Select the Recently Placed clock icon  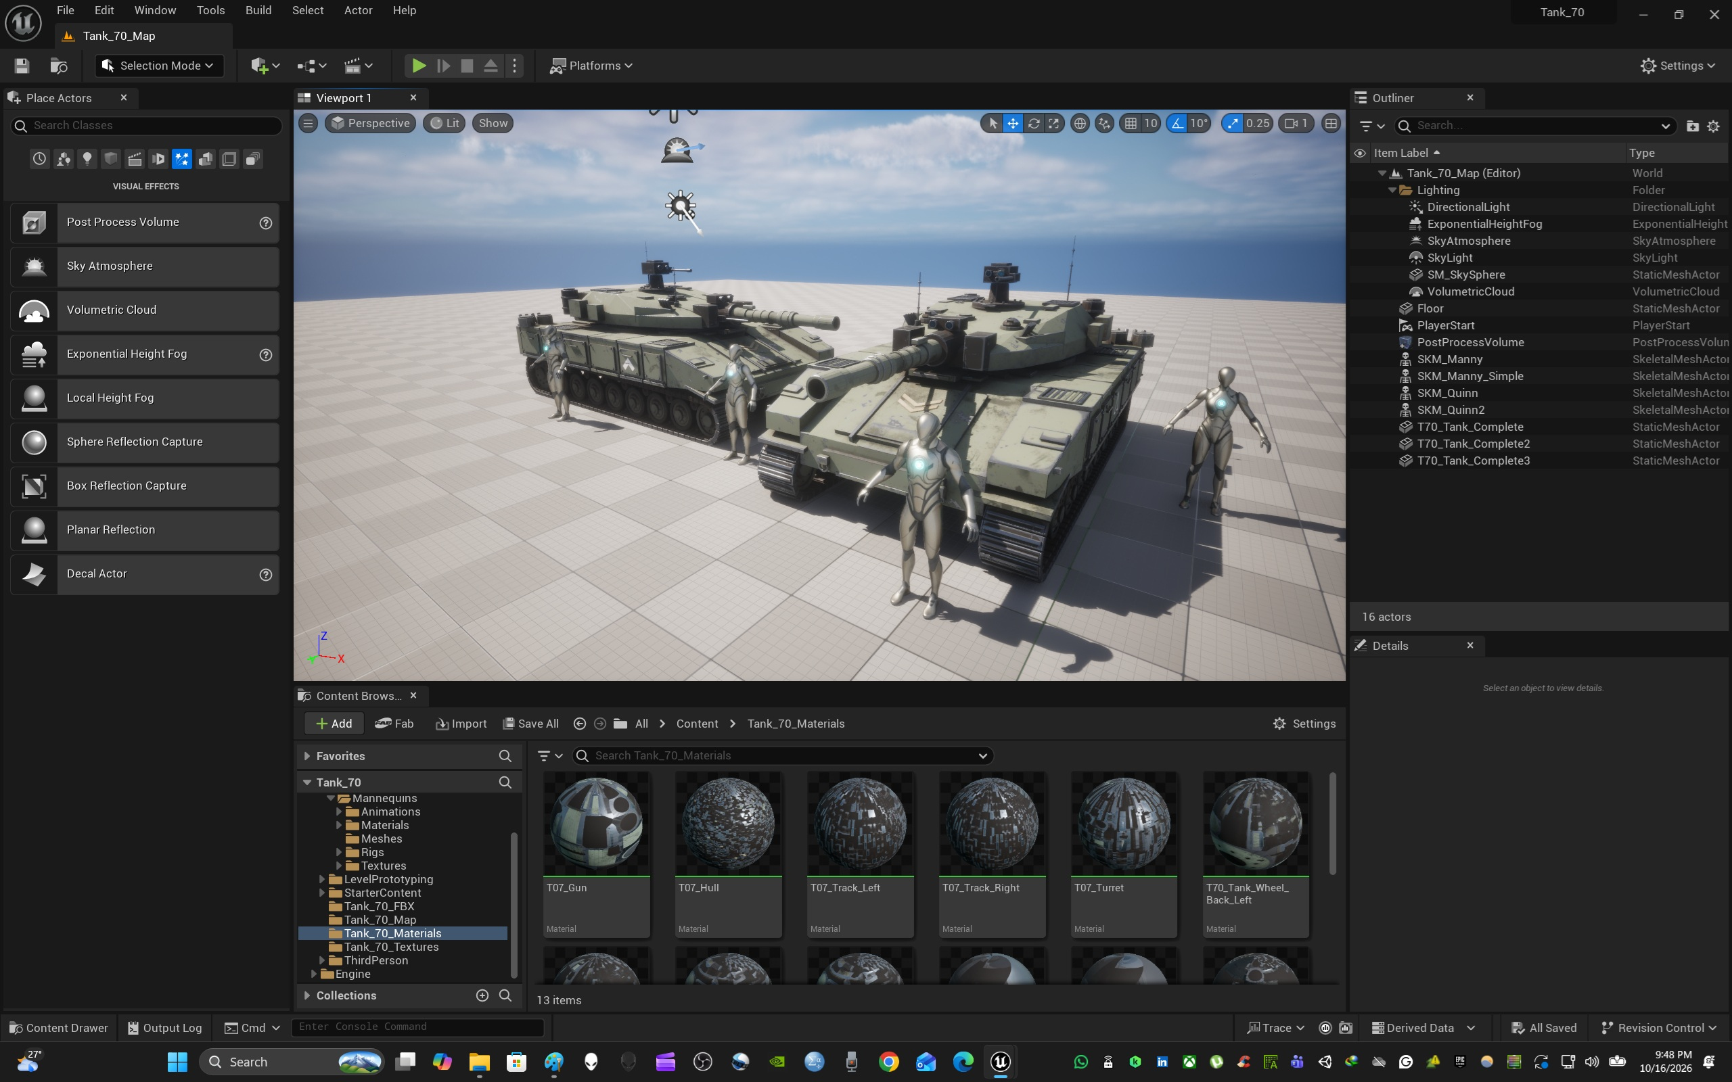pyautogui.click(x=39, y=159)
